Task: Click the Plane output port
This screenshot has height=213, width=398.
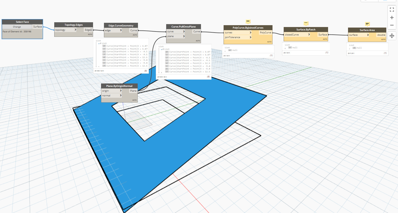Action: point(133,91)
